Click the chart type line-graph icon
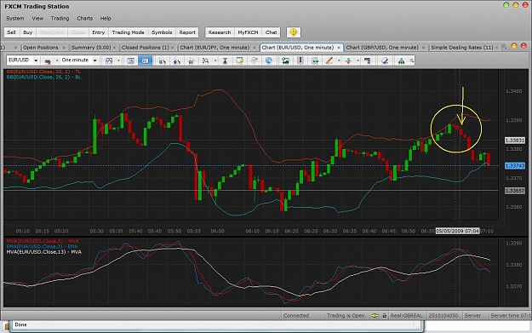Screen dimensions: 532x333 (x=109, y=60)
